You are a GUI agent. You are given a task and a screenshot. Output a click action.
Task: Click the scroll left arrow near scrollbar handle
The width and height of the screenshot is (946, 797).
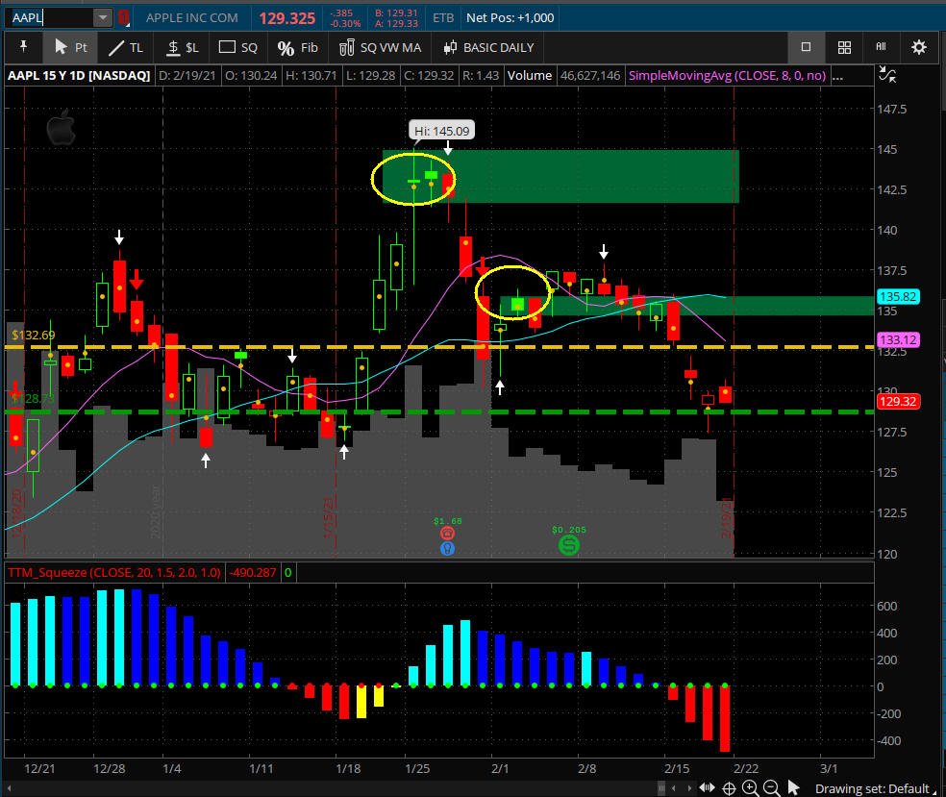(674, 788)
